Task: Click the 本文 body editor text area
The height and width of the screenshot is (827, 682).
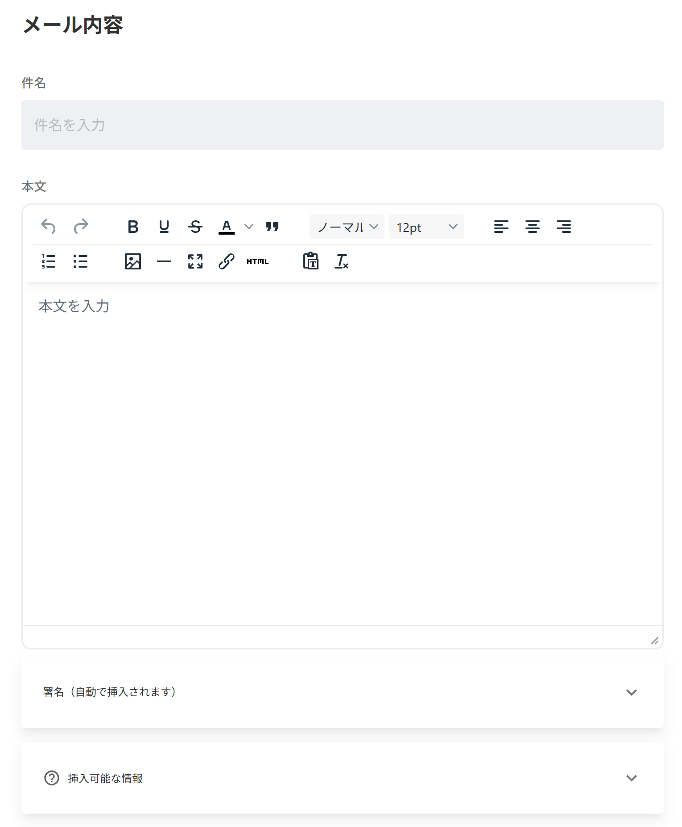Action: pos(343,454)
